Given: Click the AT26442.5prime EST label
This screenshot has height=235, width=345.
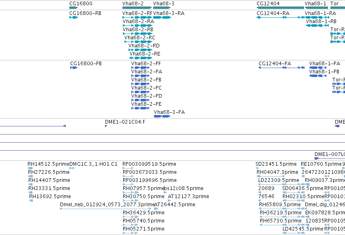Looking at the screenshot, I should point(175,205).
